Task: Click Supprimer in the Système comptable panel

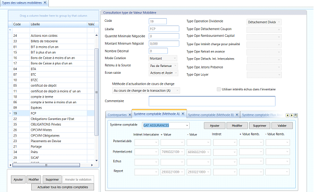Action: 259,126
